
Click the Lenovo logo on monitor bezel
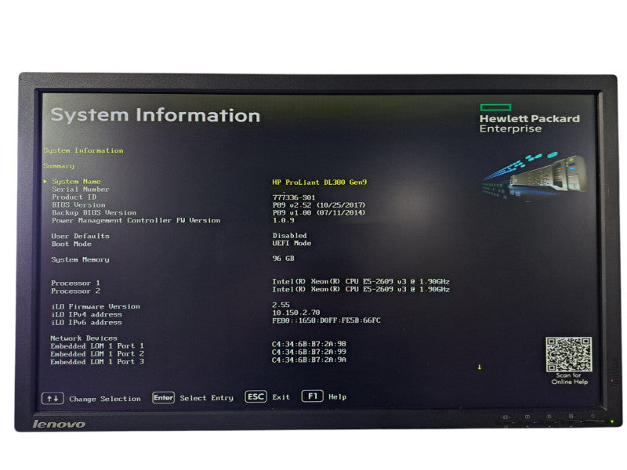pyautogui.click(x=59, y=424)
